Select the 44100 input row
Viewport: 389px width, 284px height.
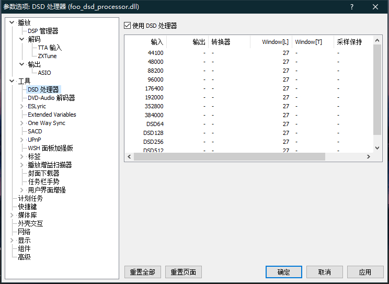tap(249, 53)
